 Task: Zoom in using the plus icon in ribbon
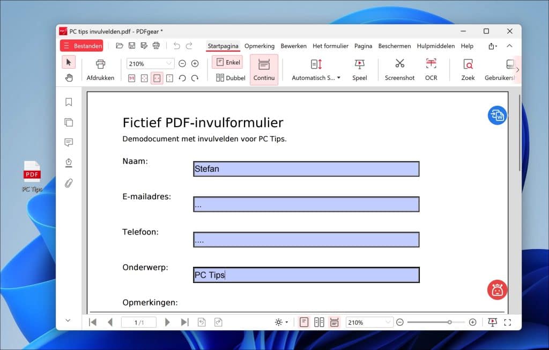pos(195,63)
